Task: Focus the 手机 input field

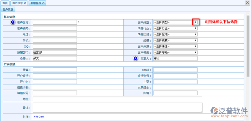Action: pyautogui.click(x=55, y=41)
